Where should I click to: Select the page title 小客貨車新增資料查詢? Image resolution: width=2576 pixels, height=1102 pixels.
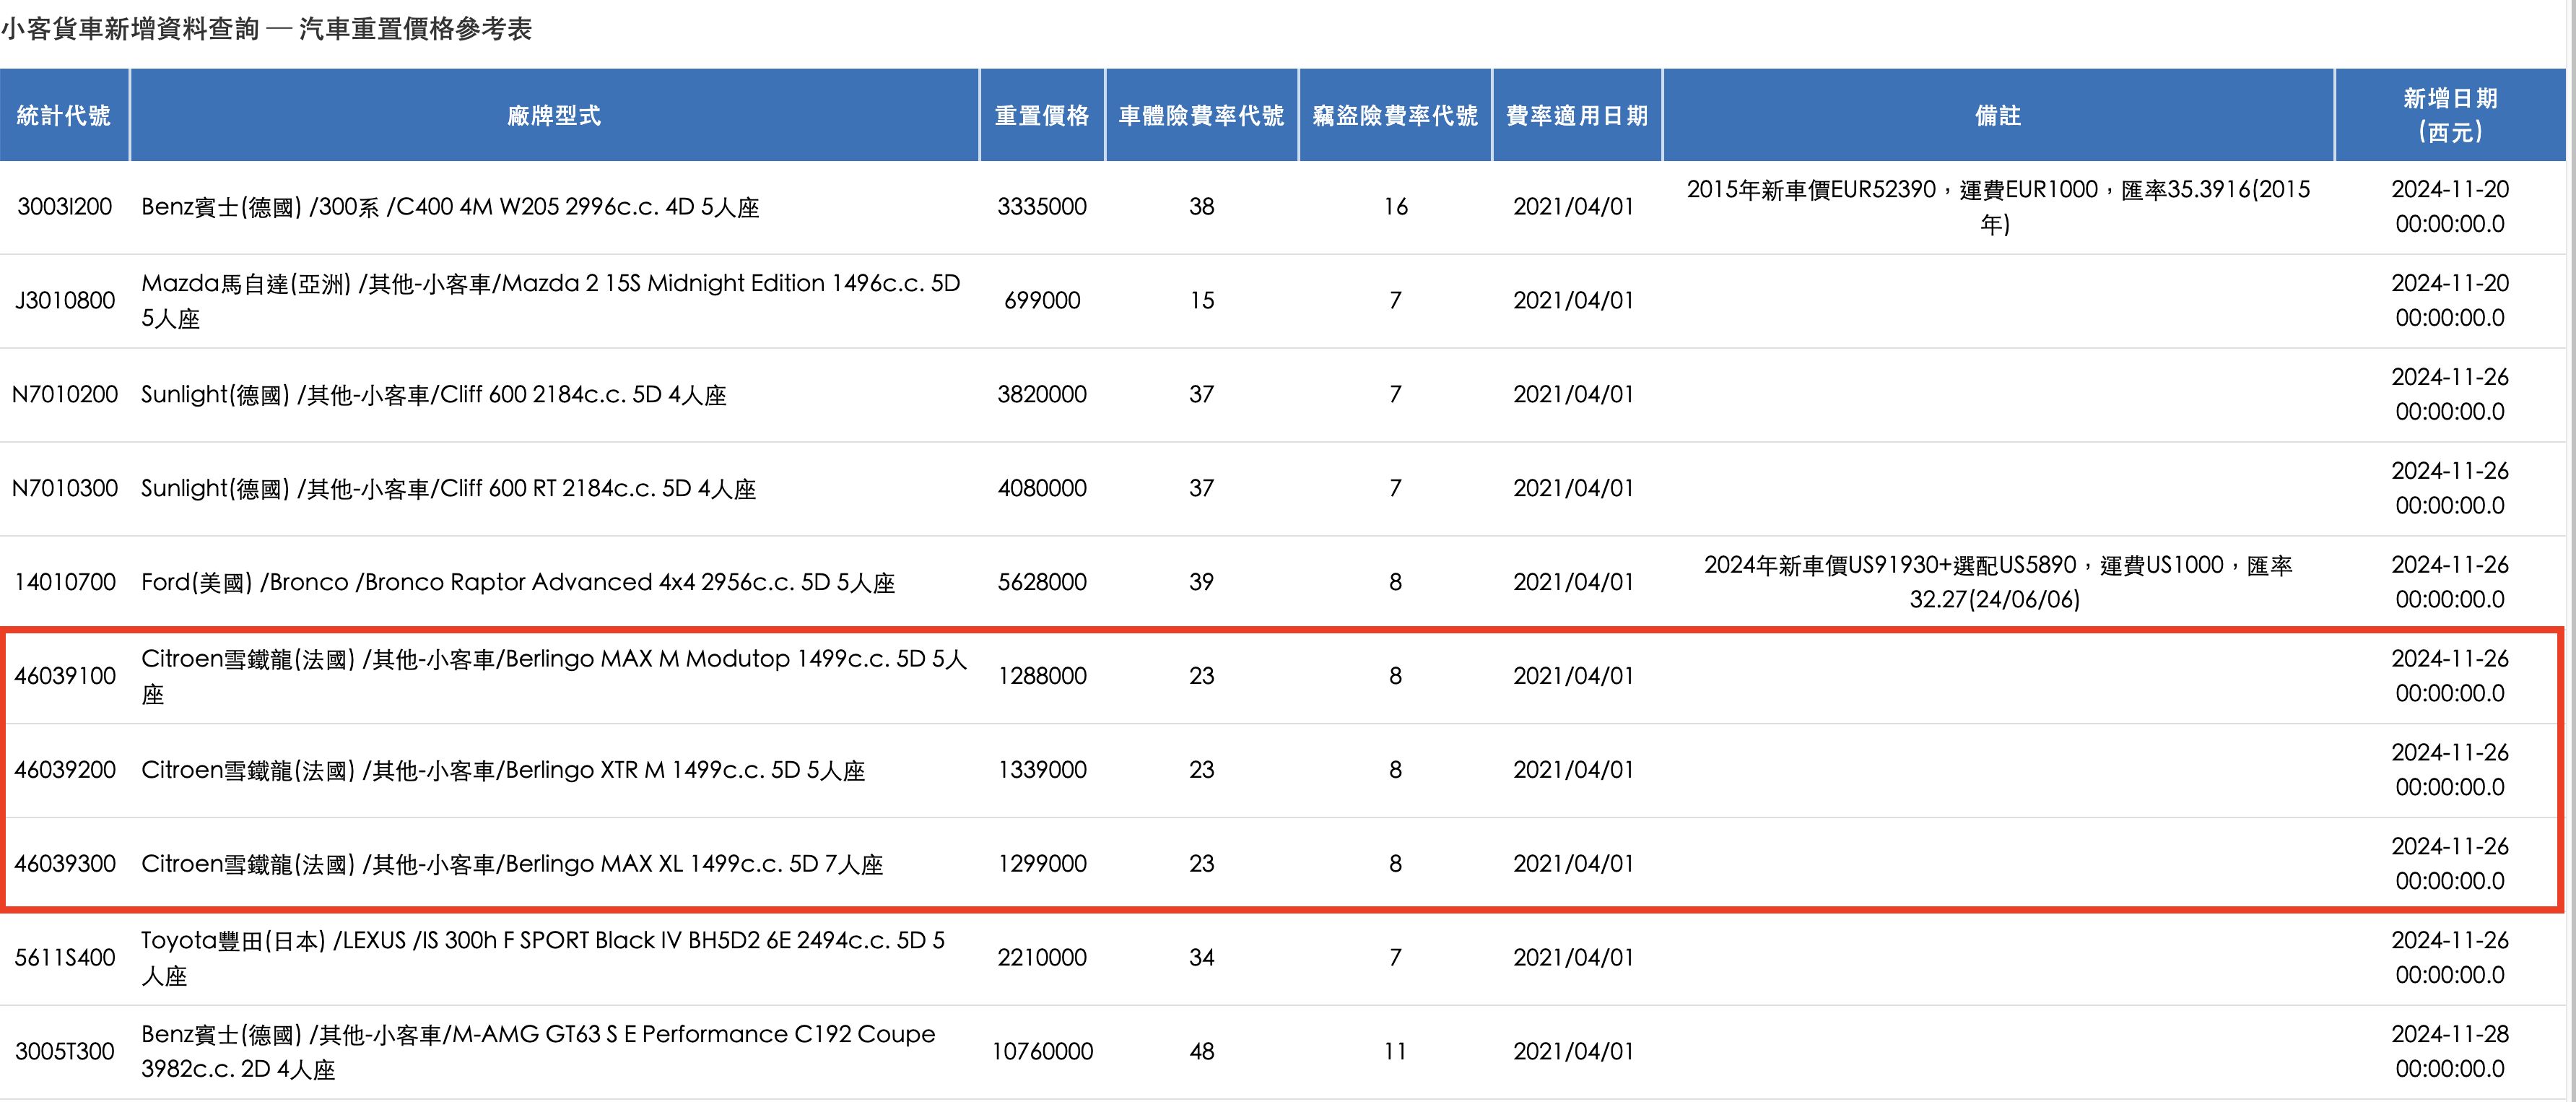click(x=130, y=29)
